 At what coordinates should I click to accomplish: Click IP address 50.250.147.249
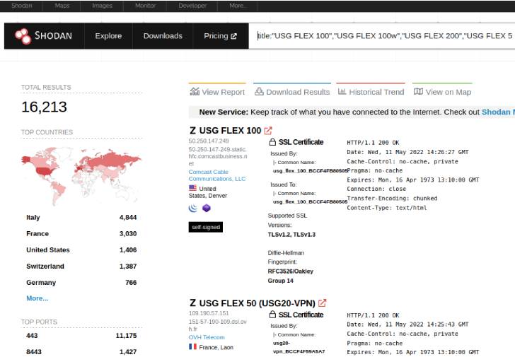209,141
